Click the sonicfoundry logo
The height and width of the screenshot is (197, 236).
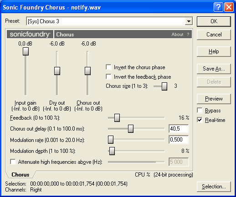pos(30,34)
